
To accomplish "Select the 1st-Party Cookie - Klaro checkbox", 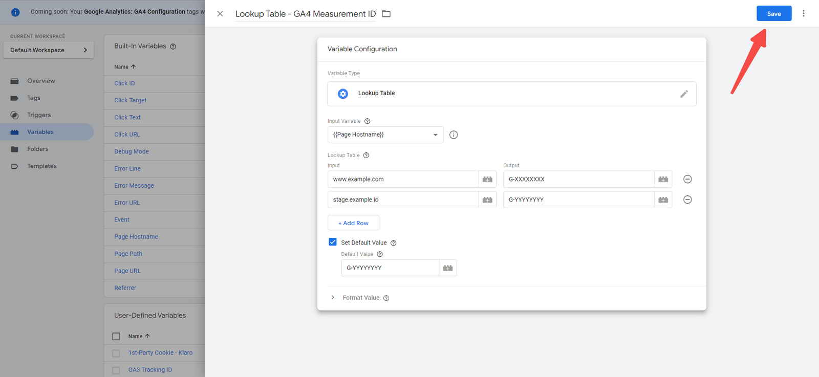I will 116,353.
